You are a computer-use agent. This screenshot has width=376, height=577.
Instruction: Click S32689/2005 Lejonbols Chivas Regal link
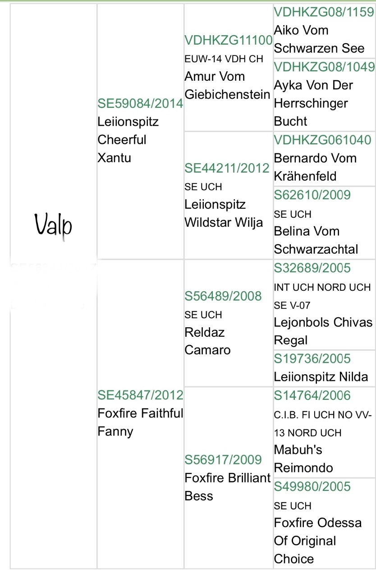(x=312, y=268)
